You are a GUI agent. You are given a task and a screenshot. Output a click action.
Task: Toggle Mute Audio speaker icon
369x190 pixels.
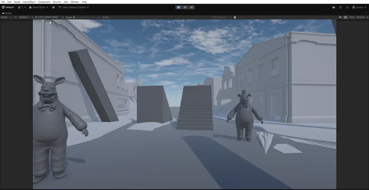click(x=340, y=17)
